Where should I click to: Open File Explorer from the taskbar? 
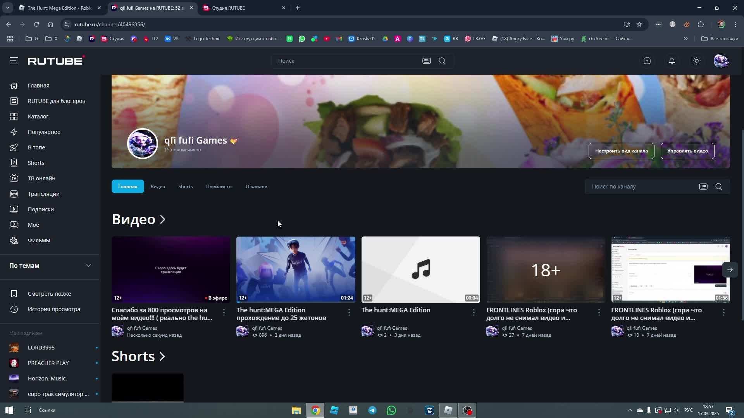(296, 410)
